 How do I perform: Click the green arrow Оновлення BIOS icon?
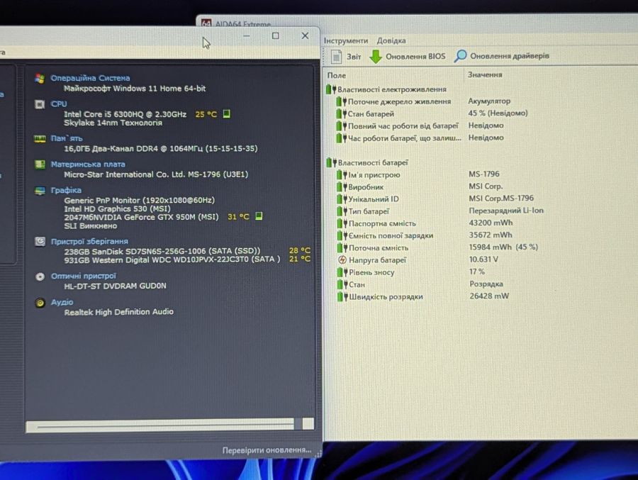pos(376,57)
